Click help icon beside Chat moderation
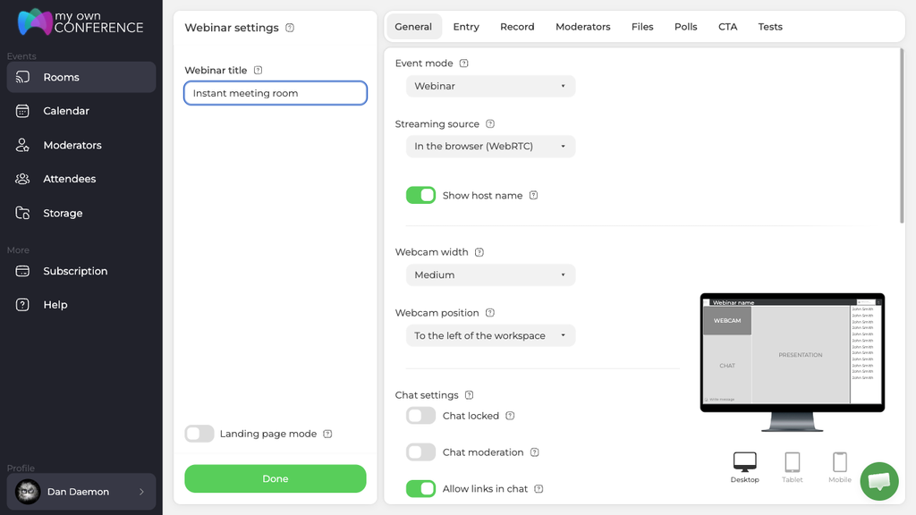The image size is (916, 515). click(535, 452)
